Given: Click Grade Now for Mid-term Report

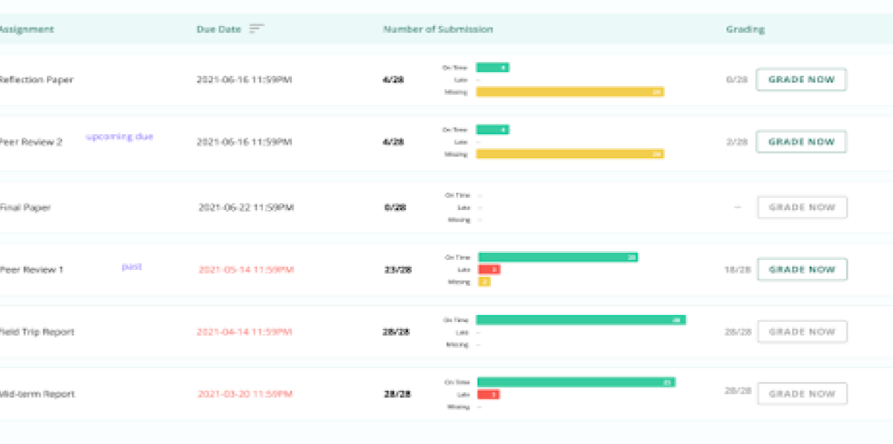Looking at the screenshot, I should pos(801,394).
